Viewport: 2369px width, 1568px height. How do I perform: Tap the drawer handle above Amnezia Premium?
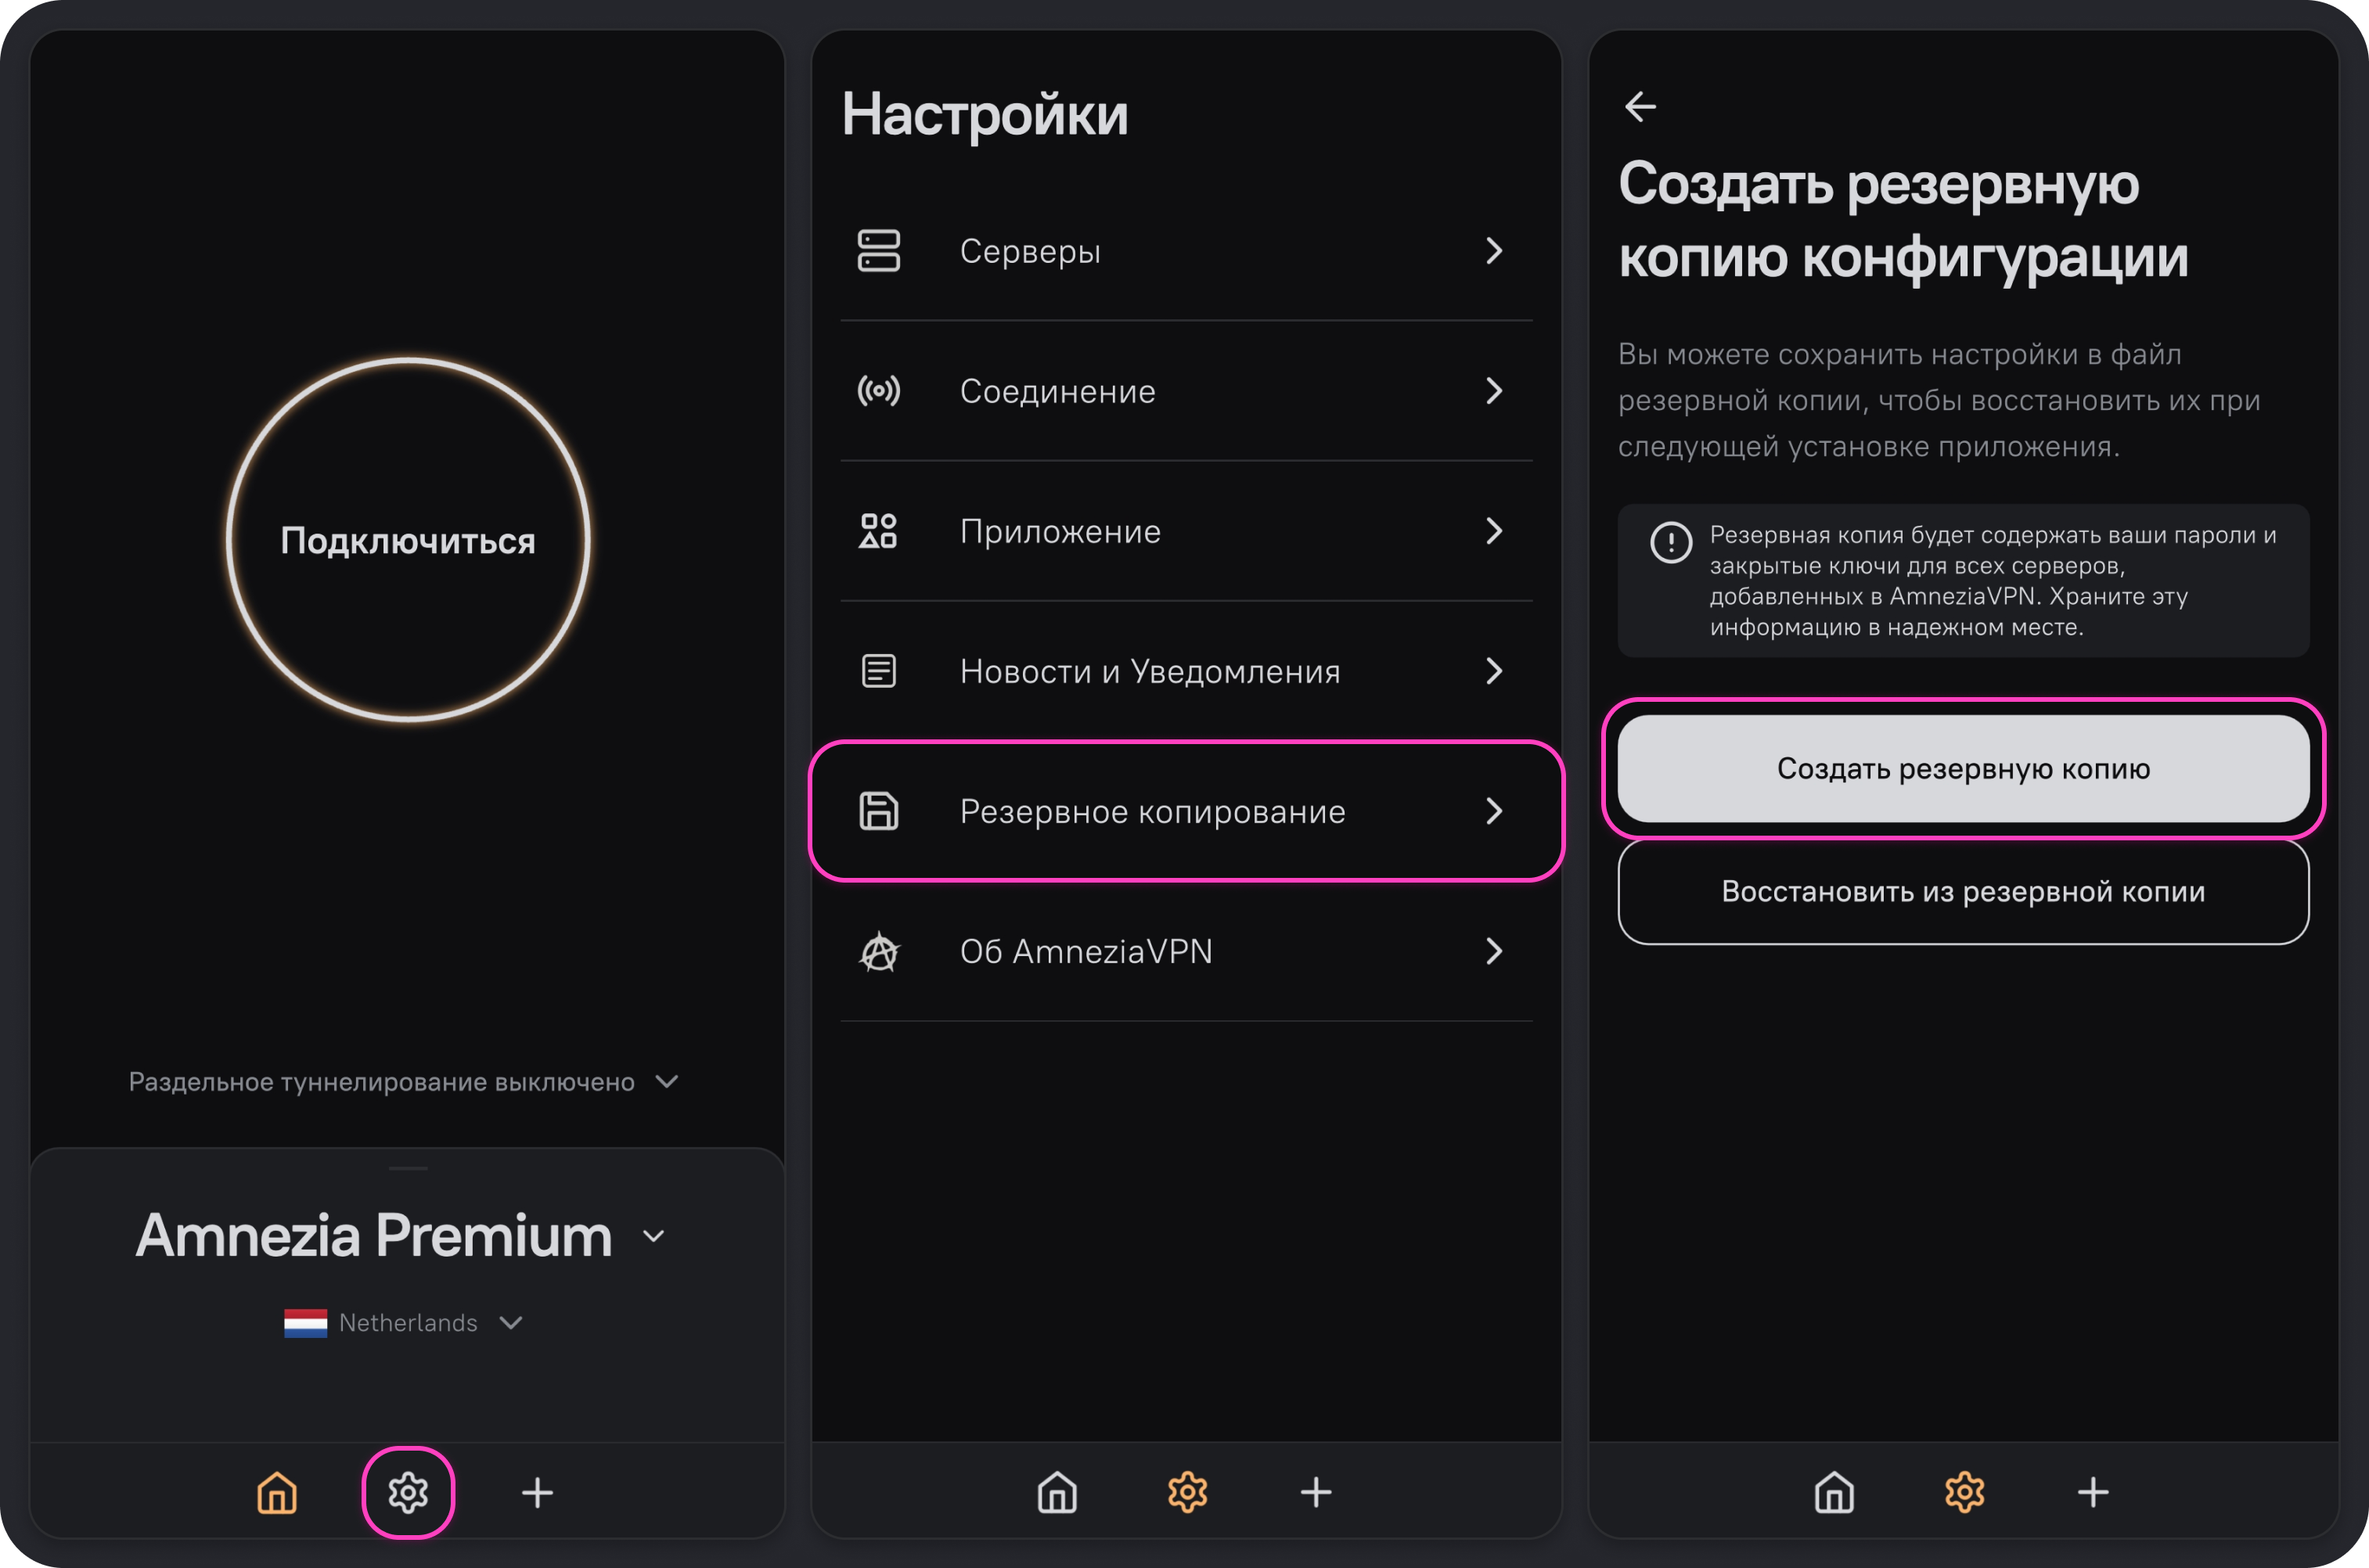tap(408, 1167)
